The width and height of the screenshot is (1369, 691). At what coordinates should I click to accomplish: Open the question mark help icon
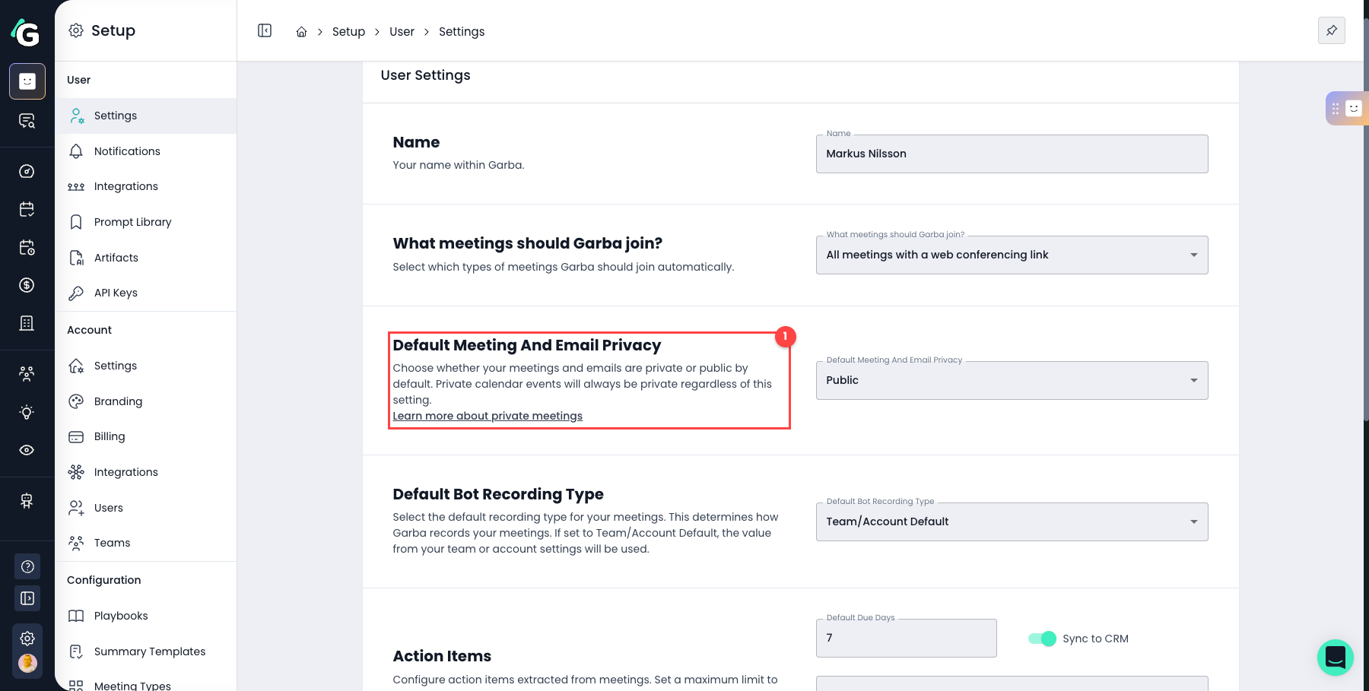(27, 566)
